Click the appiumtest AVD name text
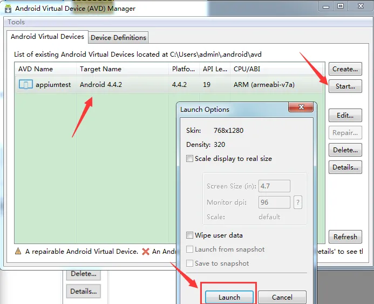The width and height of the screenshot is (374, 304). click(53, 84)
